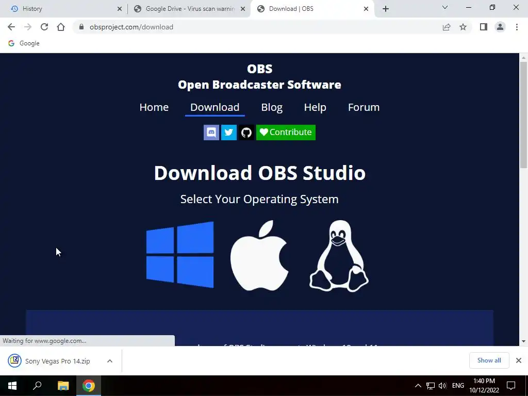Click the page vertical scrollbar thumb
Image resolution: width=528 pixels, height=396 pixels.
point(523,115)
